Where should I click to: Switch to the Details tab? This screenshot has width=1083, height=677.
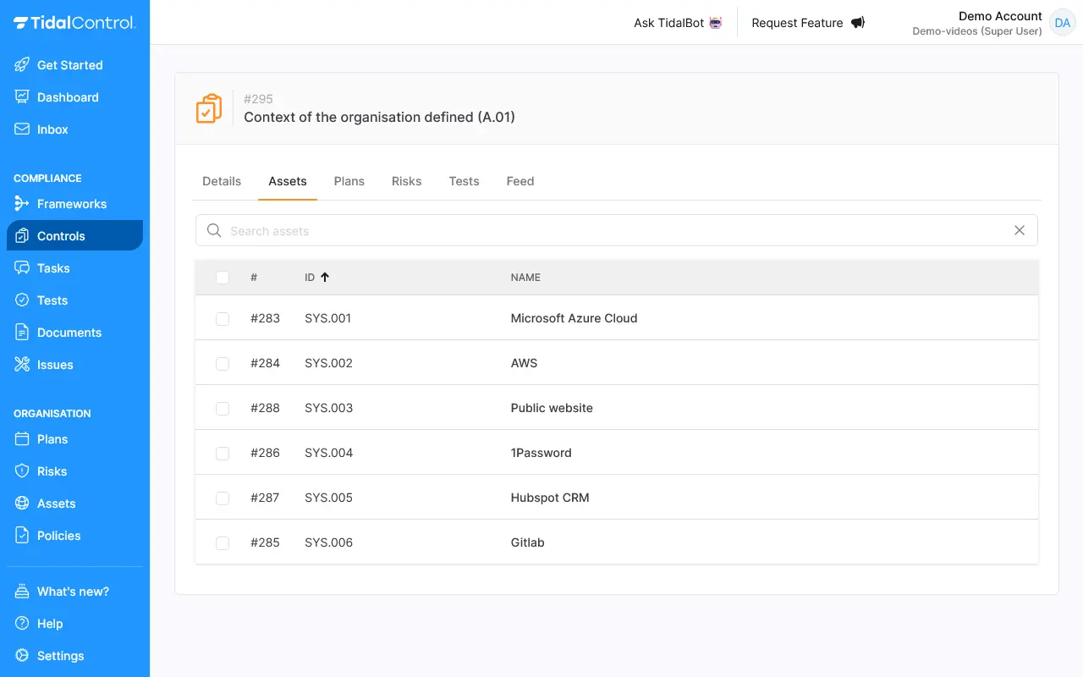222,181
